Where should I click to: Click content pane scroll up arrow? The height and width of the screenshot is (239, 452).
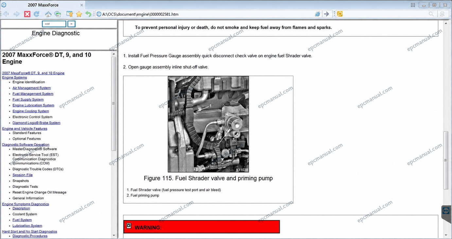pyautogui.click(x=446, y=23)
